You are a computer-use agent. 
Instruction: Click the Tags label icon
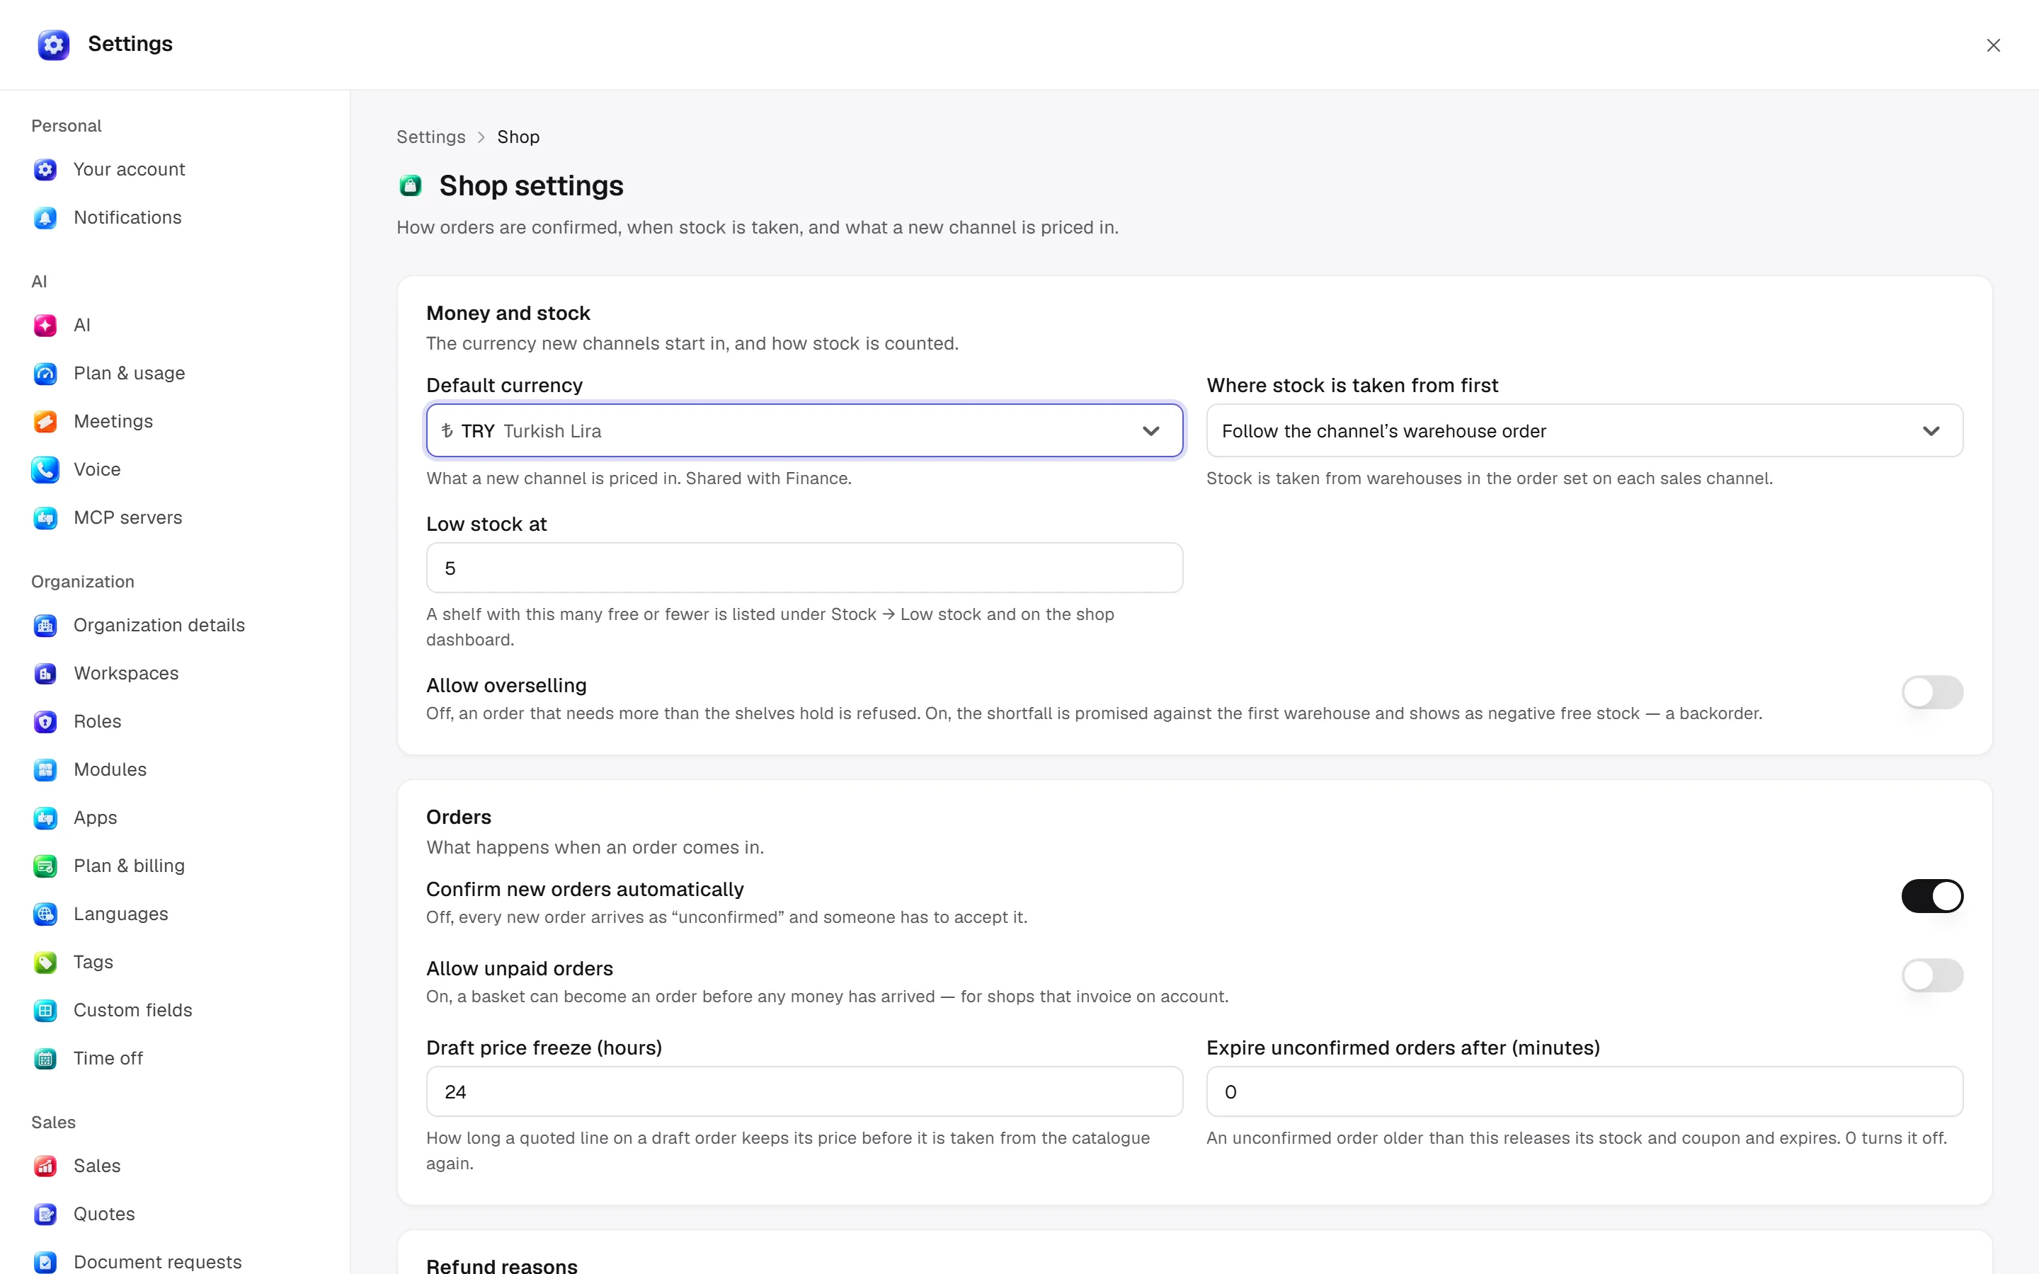45,961
